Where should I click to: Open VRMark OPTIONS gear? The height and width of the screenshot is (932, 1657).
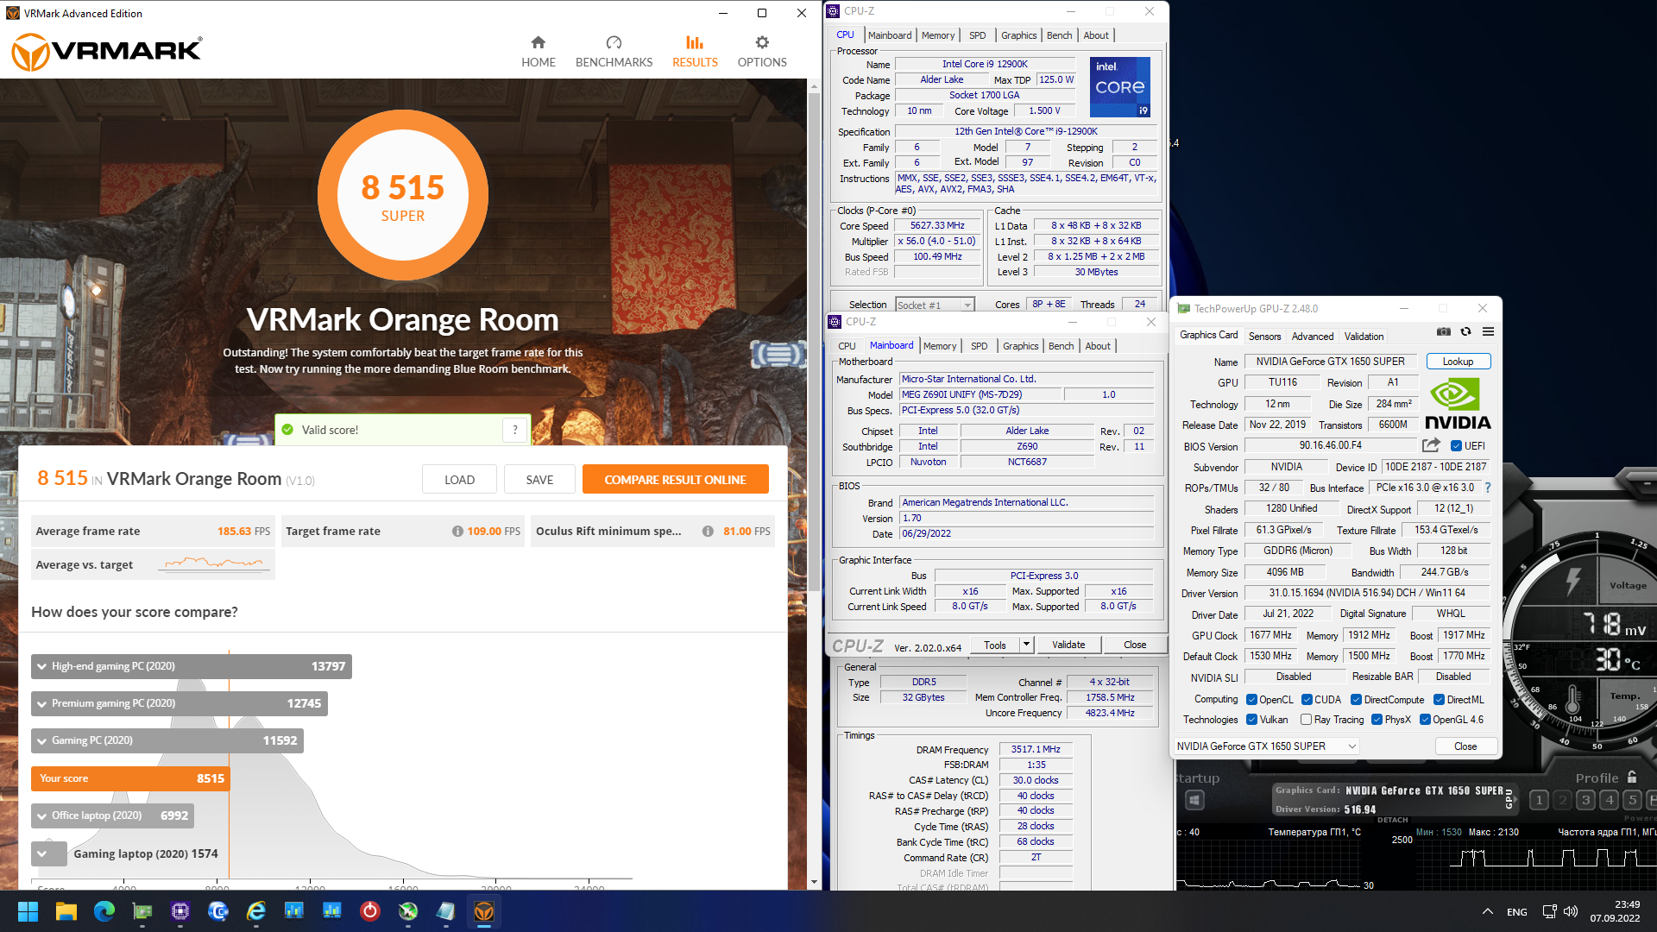tap(762, 51)
